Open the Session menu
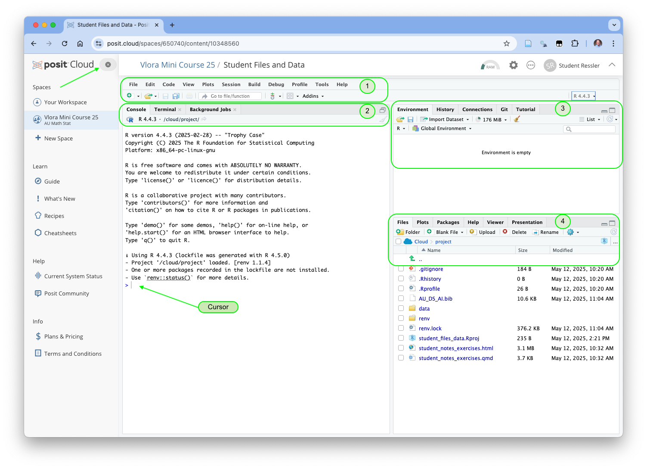The image size is (647, 469). [231, 84]
